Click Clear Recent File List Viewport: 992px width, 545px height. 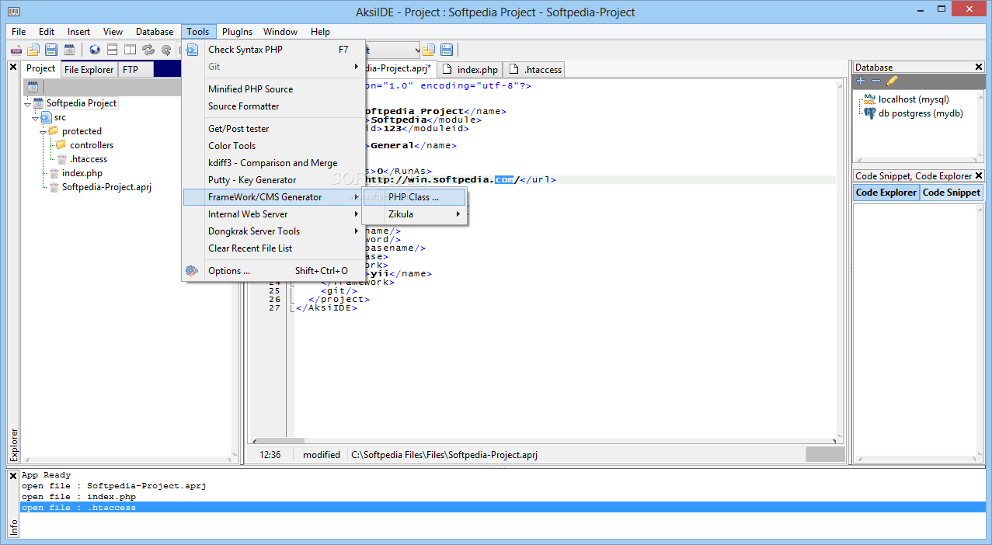[x=273, y=248]
